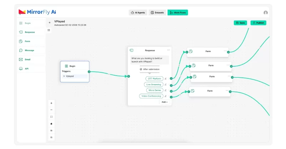Open the AI Agents tab

click(x=138, y=12)
